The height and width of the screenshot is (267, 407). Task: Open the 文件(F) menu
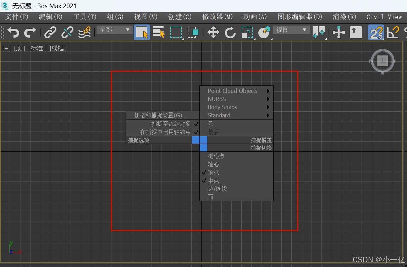(x=17, y=17)
